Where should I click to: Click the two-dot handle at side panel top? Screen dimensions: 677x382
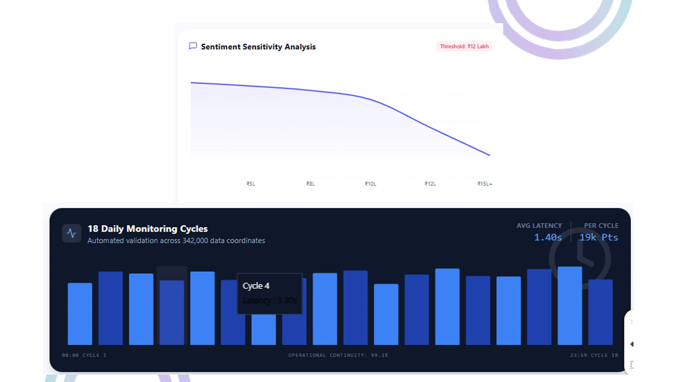(x=632, y=322)
